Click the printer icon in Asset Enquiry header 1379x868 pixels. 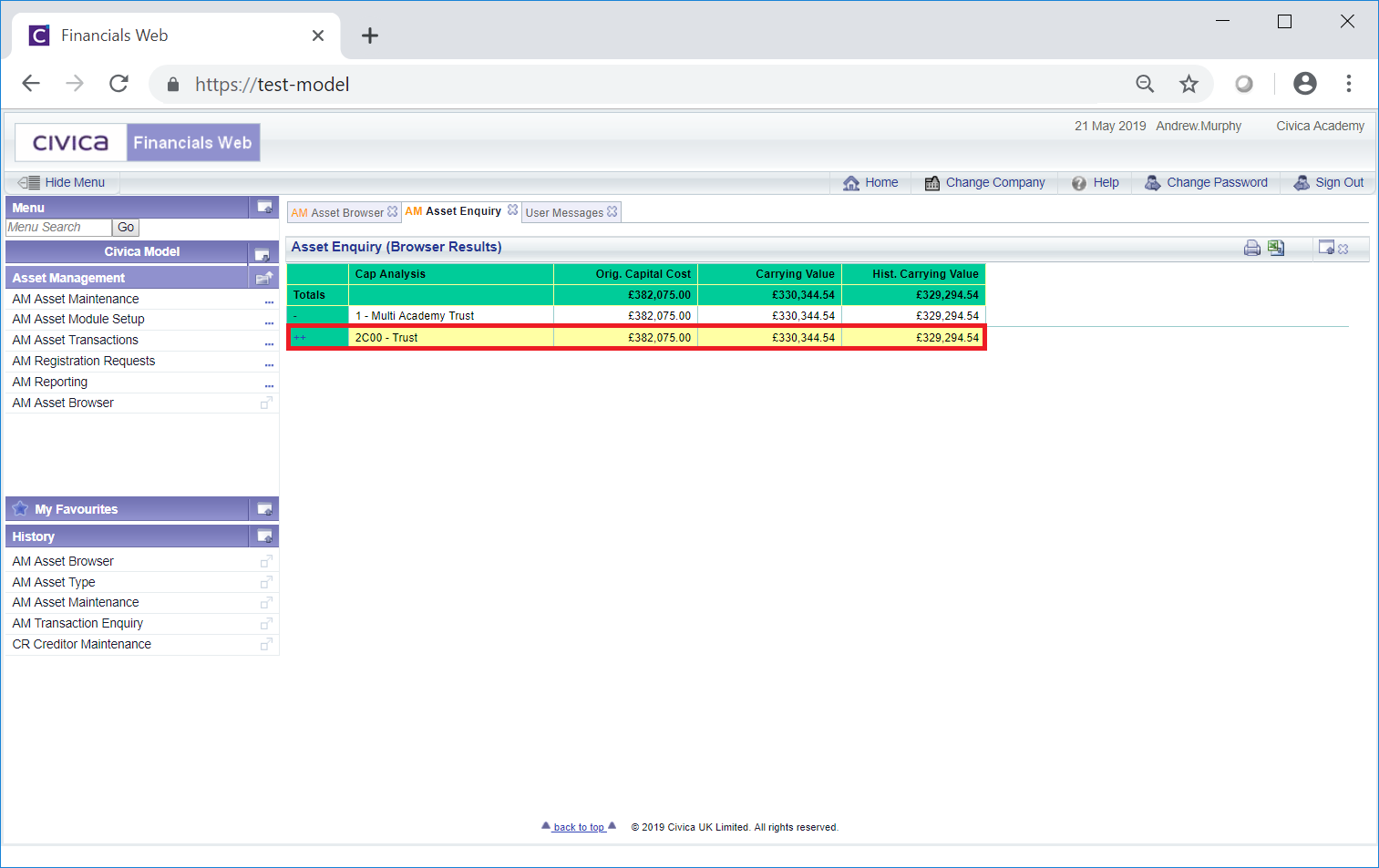[1252, 248]
